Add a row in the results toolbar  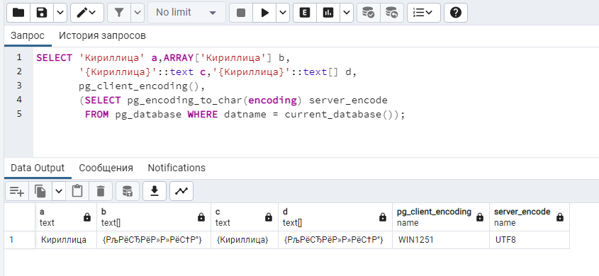pos(17,191)
